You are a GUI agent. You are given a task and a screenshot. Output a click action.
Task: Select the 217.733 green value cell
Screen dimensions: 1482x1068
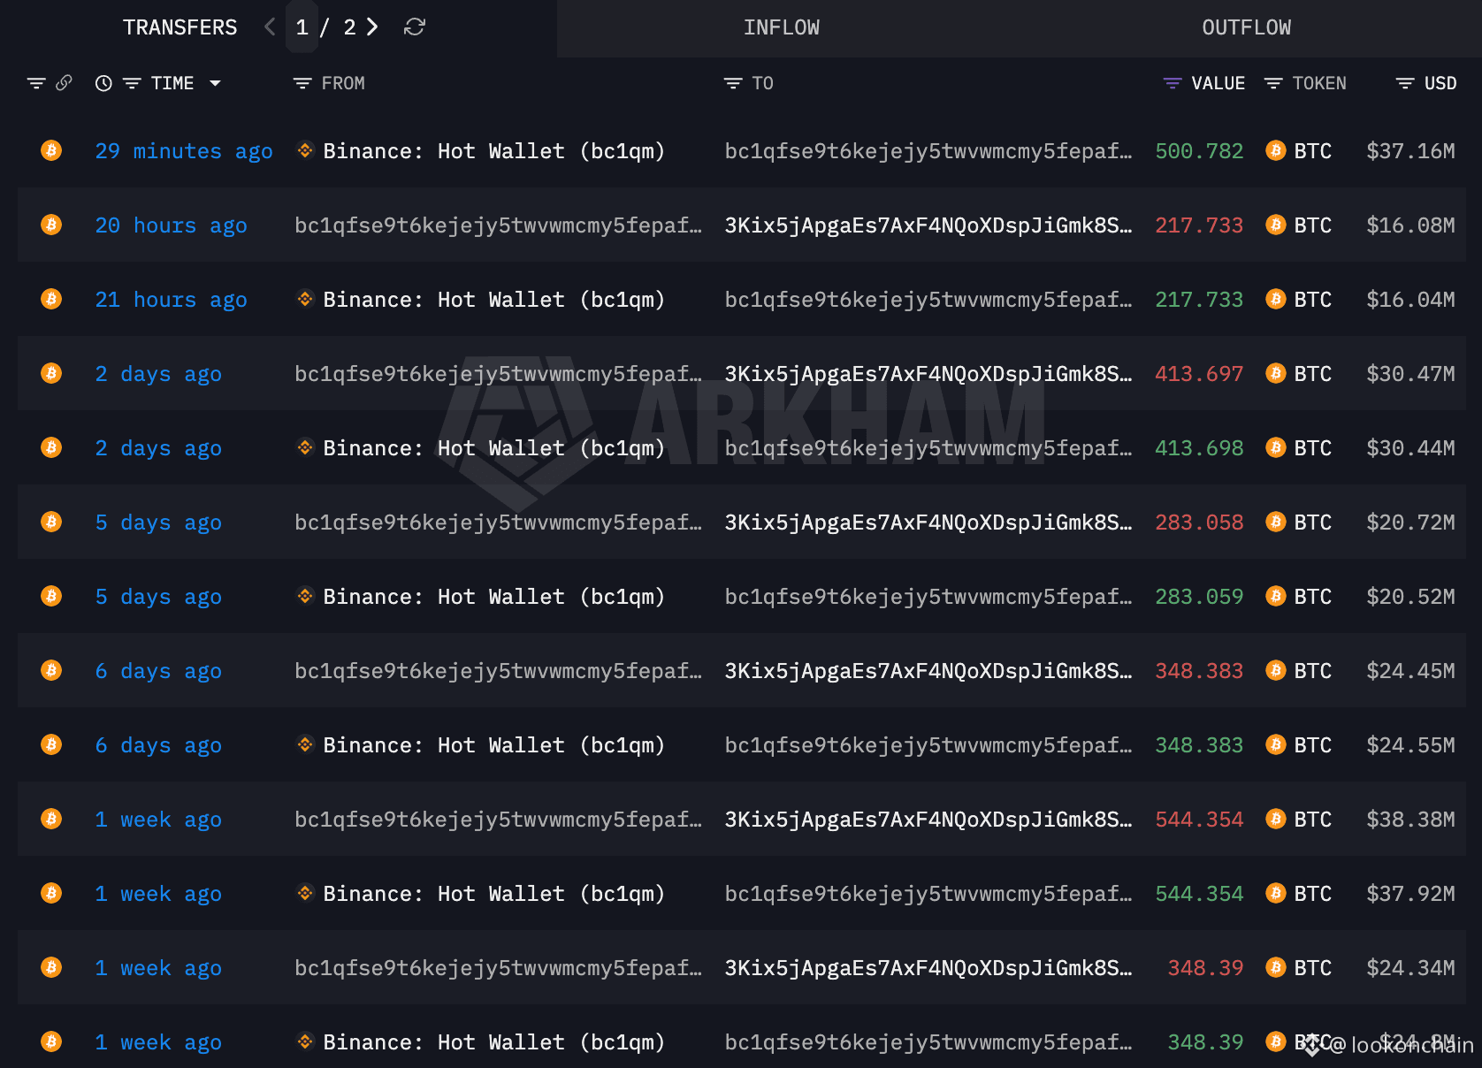pos(1199,300)
